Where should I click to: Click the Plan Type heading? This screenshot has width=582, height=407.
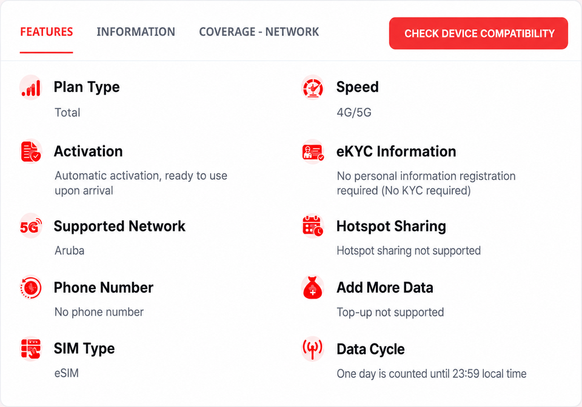[87, 87]
